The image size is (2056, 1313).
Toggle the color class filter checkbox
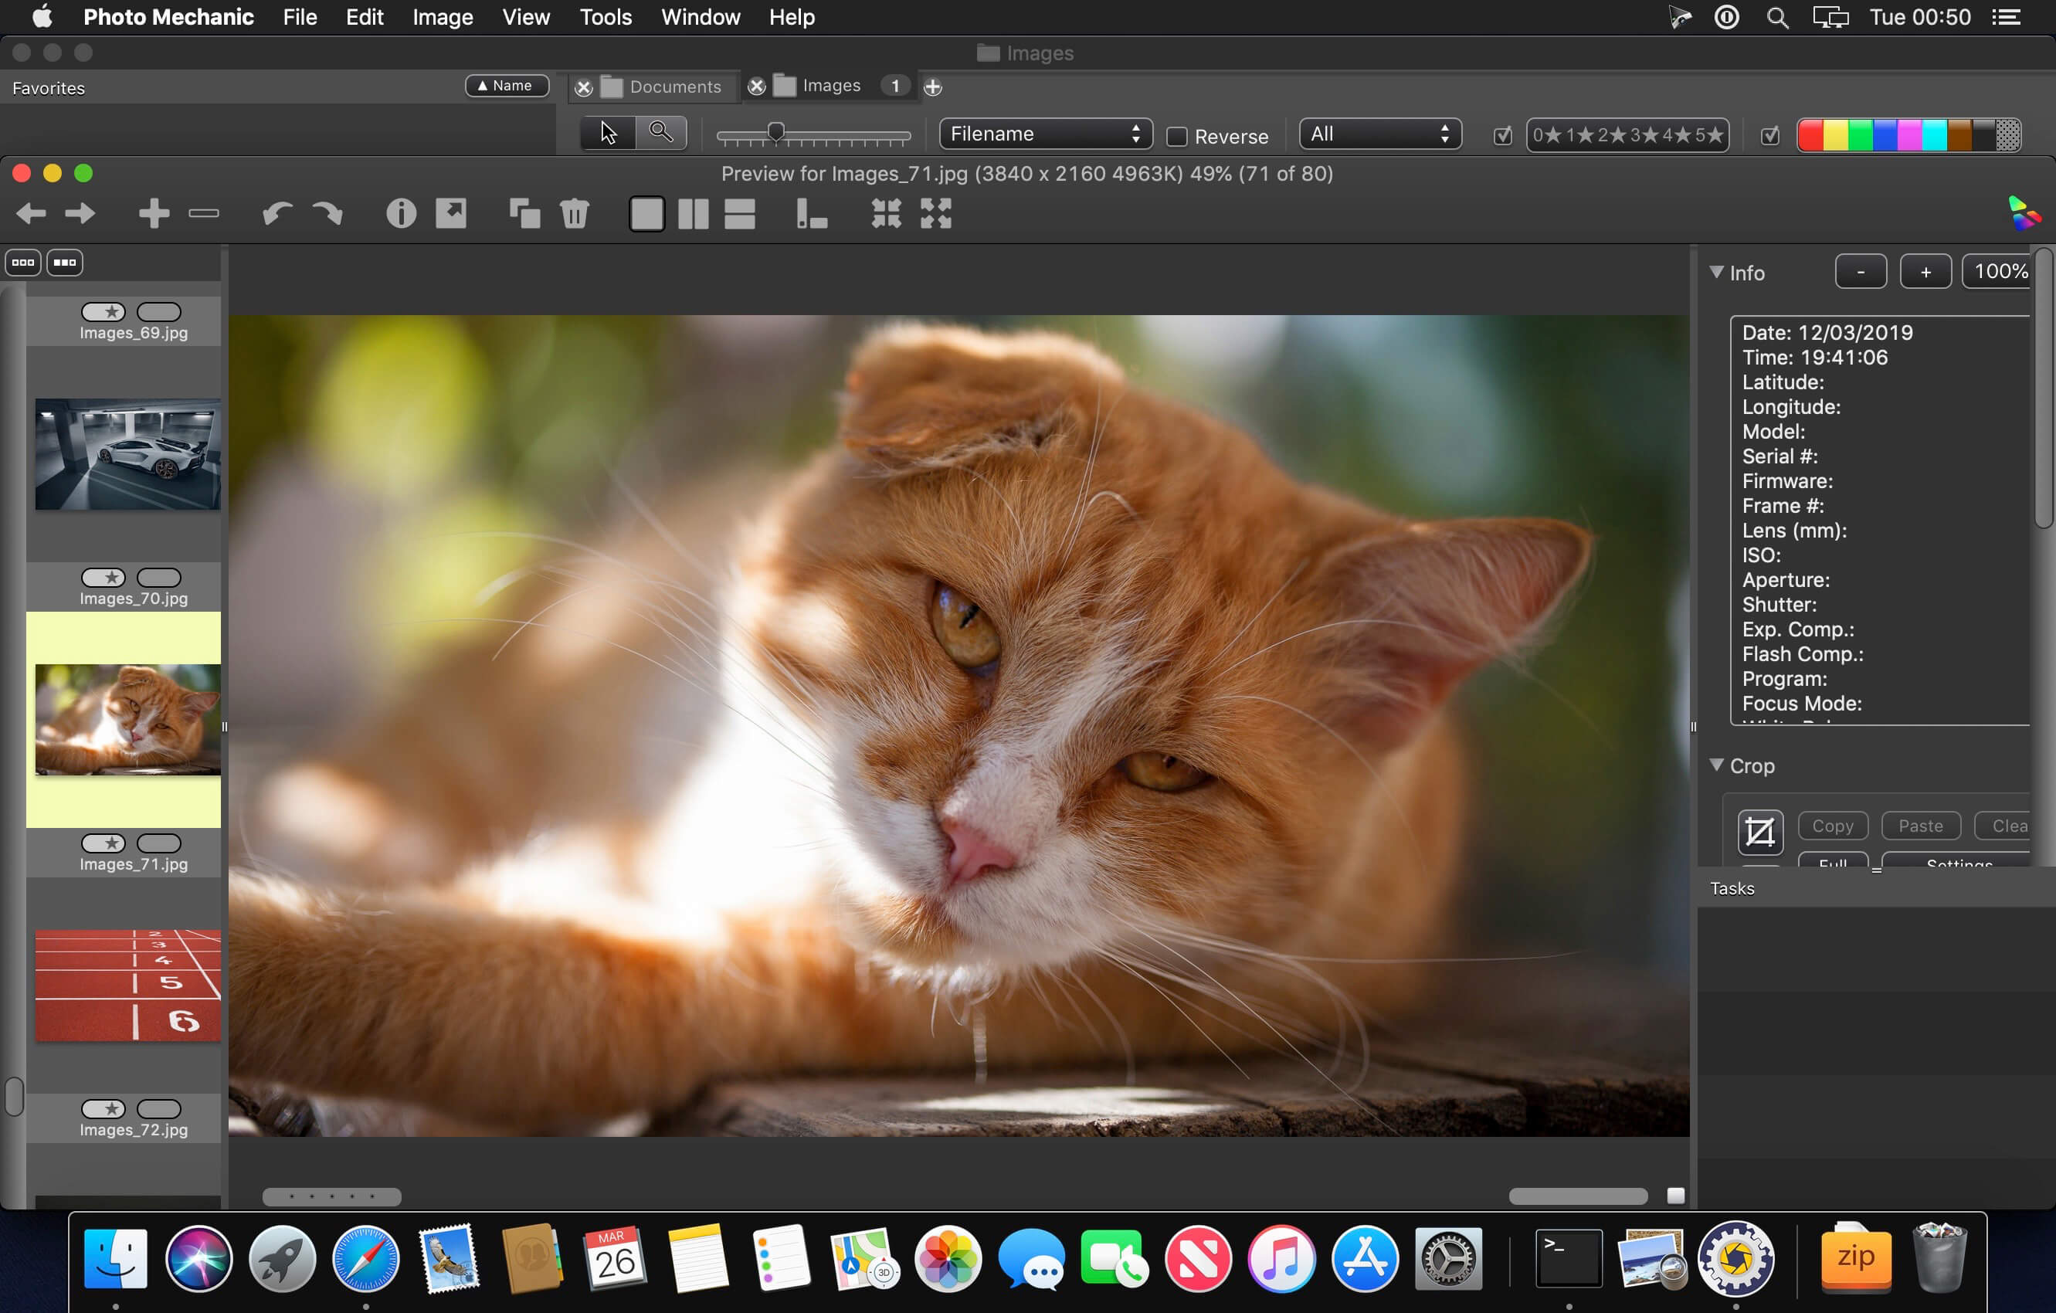point(1770,136)
